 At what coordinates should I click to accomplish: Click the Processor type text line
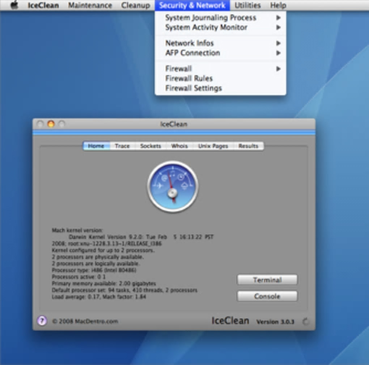tap(94, 270)
